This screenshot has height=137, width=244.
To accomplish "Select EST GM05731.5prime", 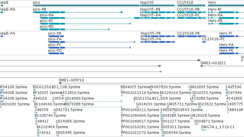I will [182, 104].
